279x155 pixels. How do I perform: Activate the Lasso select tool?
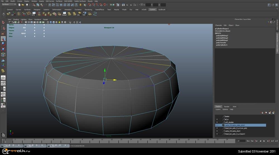(3, 28)
